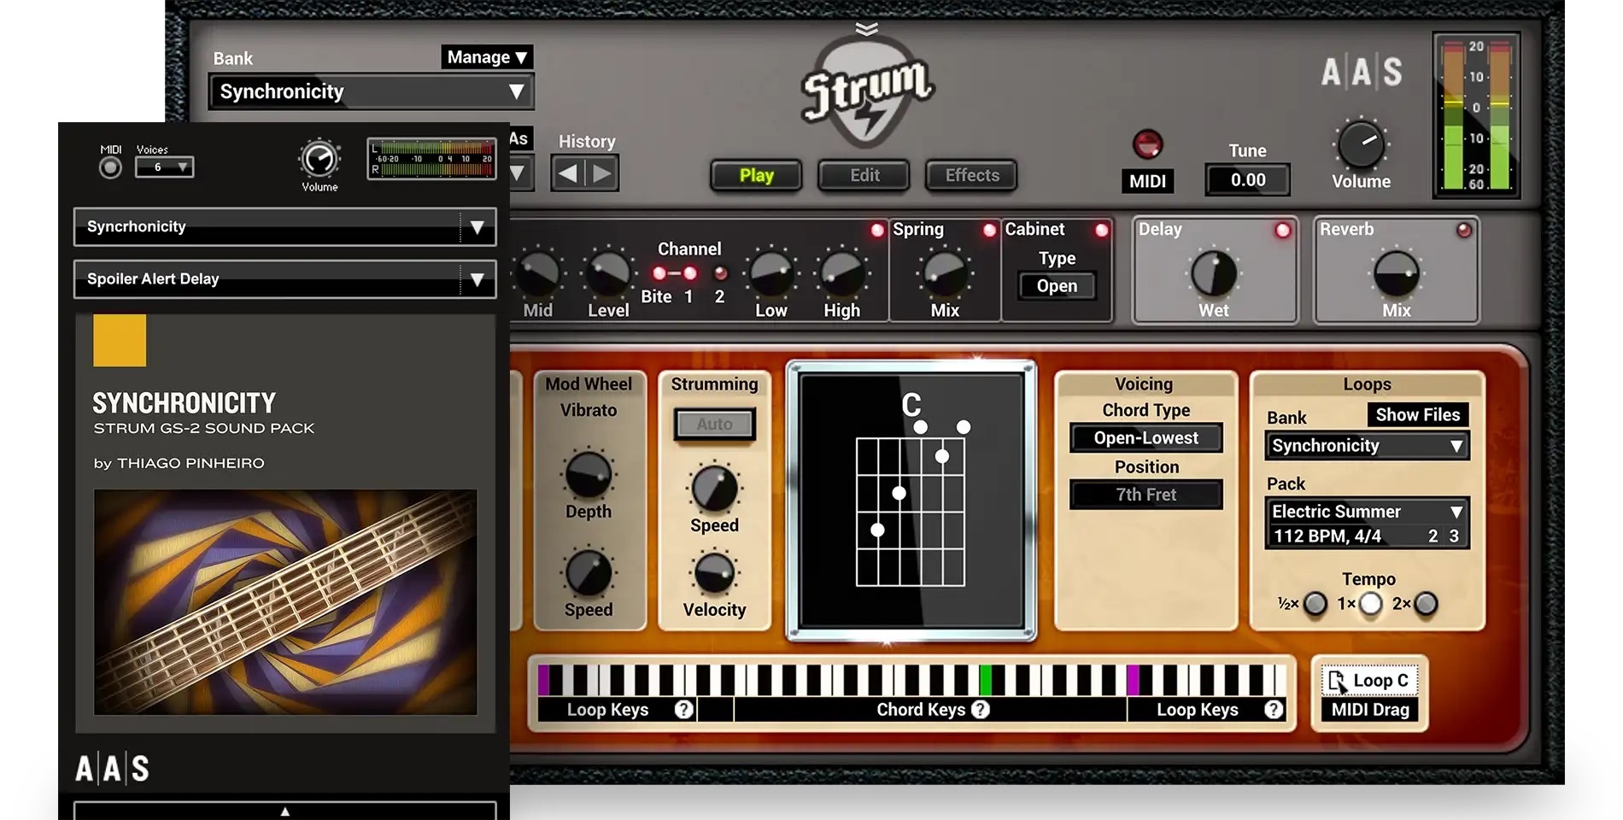Click the Show Files button
The image size is (1623, 820).
point(1418,414)
